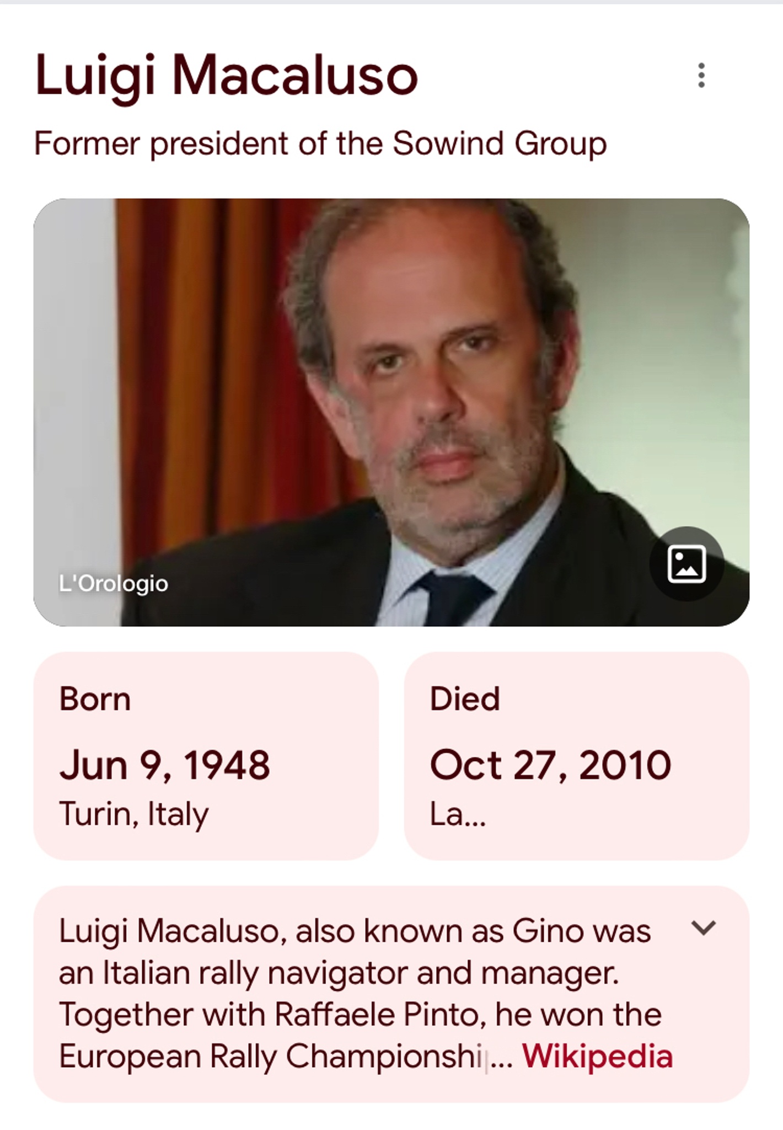Open the three-dot more options menu
The image size is (783, 1130).
point(701,75)
